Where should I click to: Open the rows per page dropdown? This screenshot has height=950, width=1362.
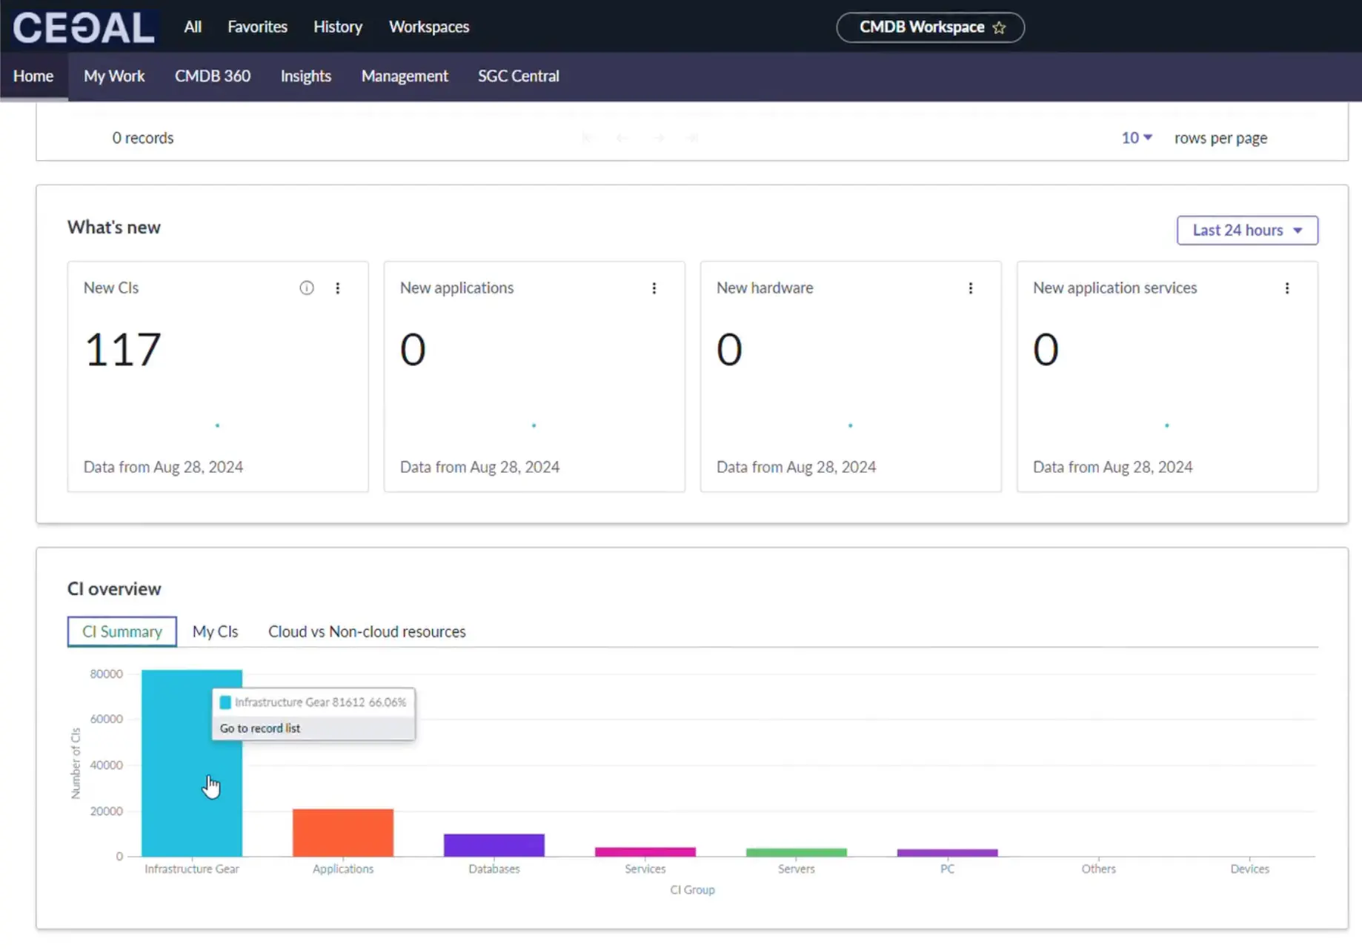point(1136,138)
